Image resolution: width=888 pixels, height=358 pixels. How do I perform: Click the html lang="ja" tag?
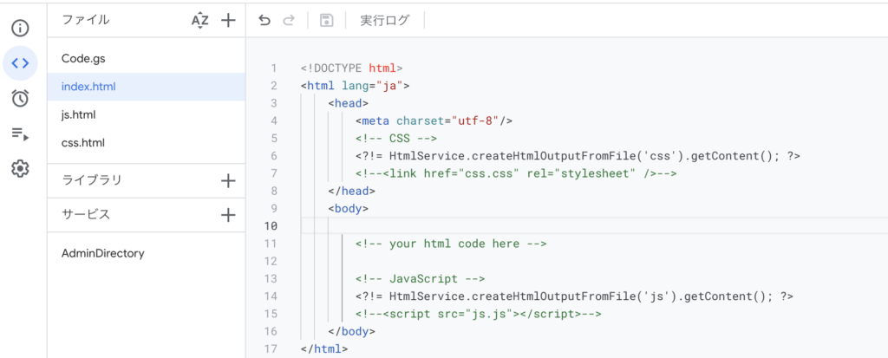355,86
